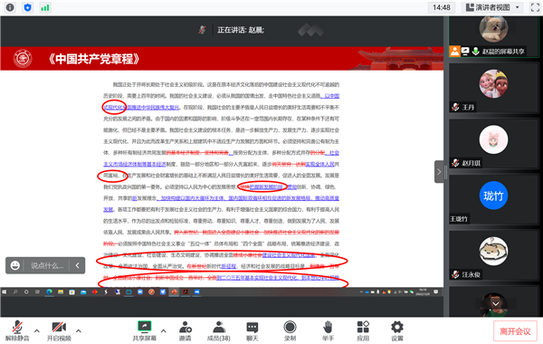Open the emoji picker in the chat bar
The image size is (543, 344).
tap(14, 266)
